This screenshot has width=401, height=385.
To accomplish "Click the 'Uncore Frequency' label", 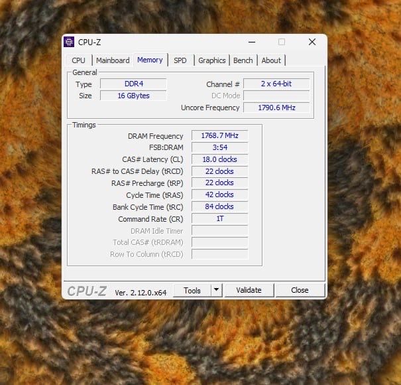I will [210, 108].
